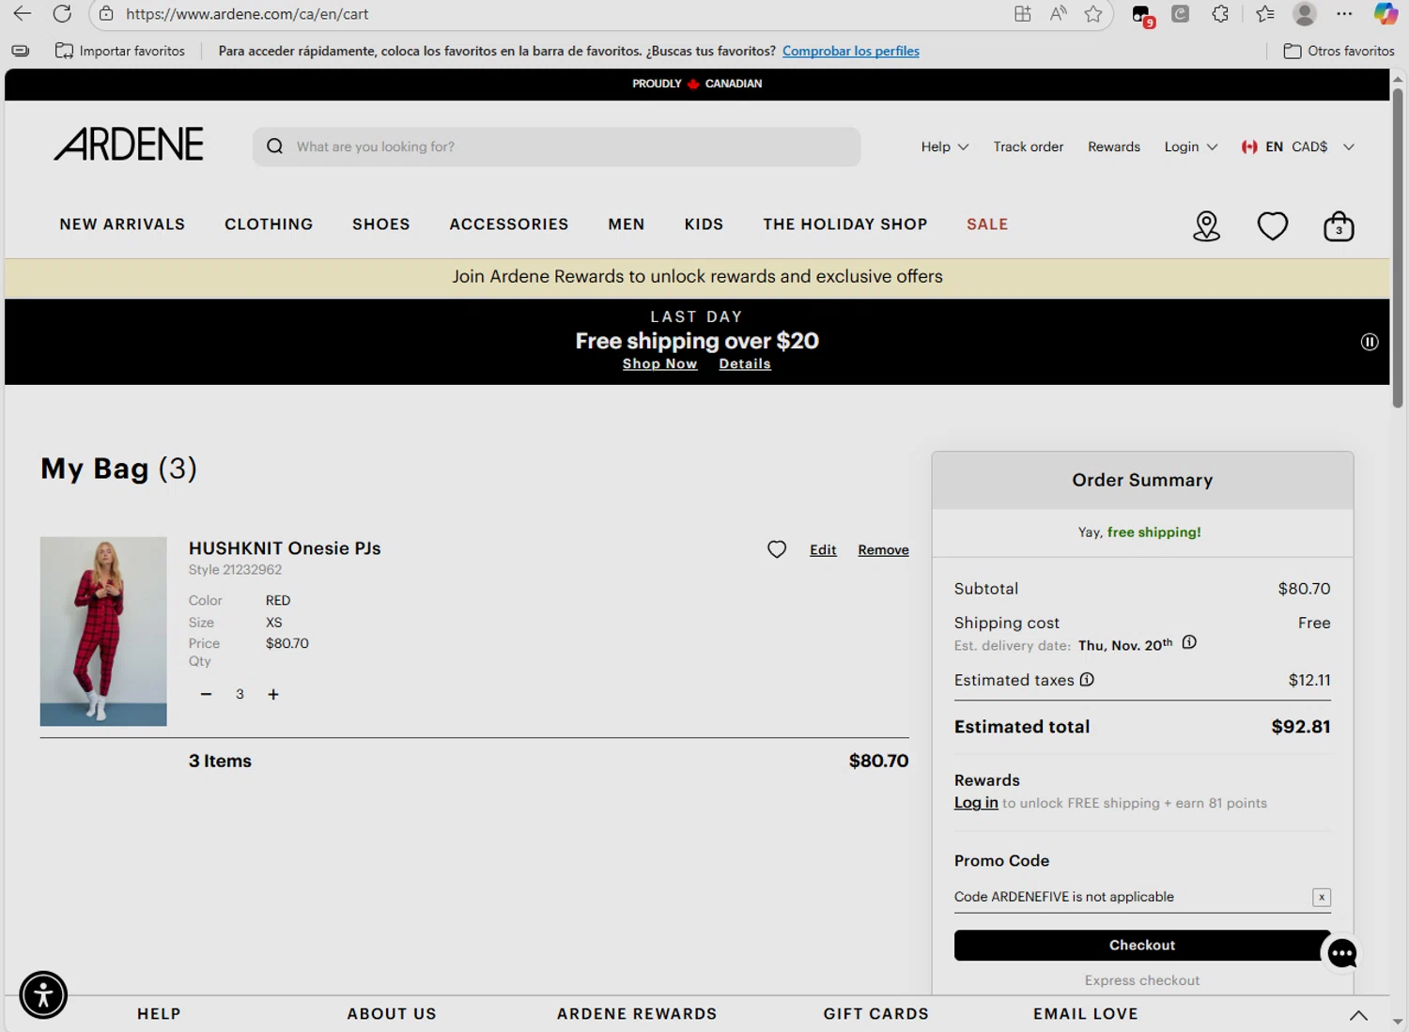
Task: Click the black Checkout button
Action: tap(1142, 946)
